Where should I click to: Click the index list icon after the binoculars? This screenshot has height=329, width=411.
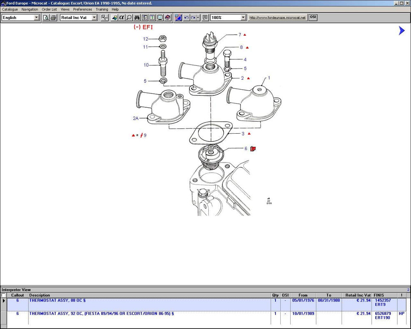[144, 18]
